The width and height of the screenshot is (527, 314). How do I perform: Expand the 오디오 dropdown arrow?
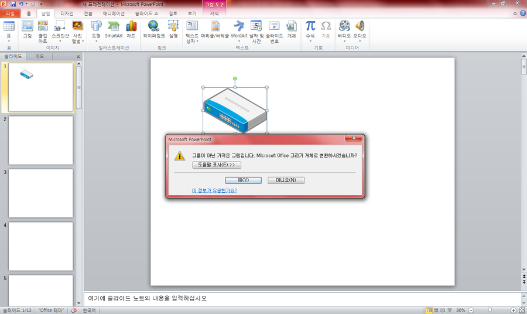coord(360,42)
